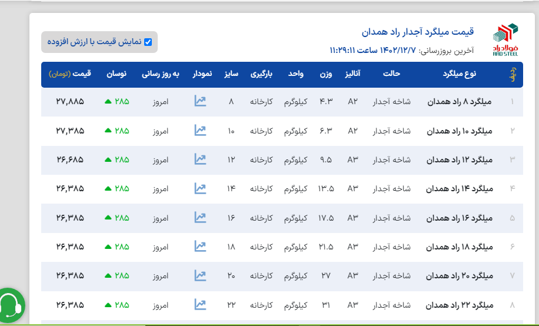The width and height of the screenshot is (539, 326).
Task: Open chart icon for میلگرد 10 راد همدان
Action: [x=200, y=130]
